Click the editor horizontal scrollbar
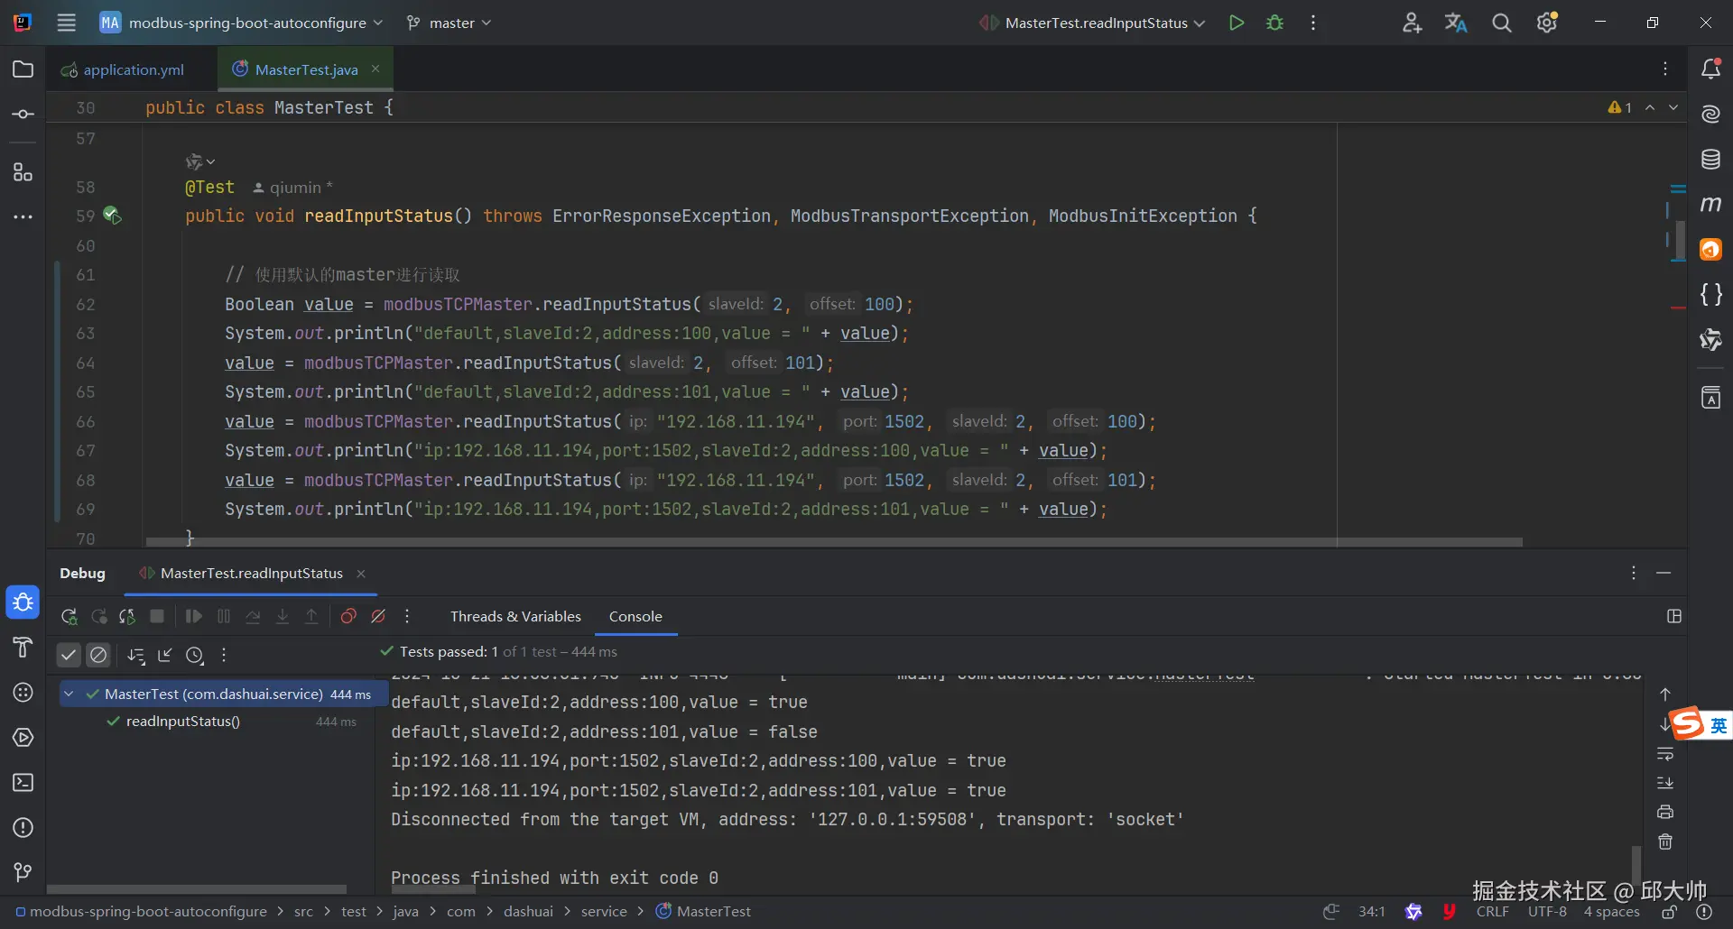 833,542
